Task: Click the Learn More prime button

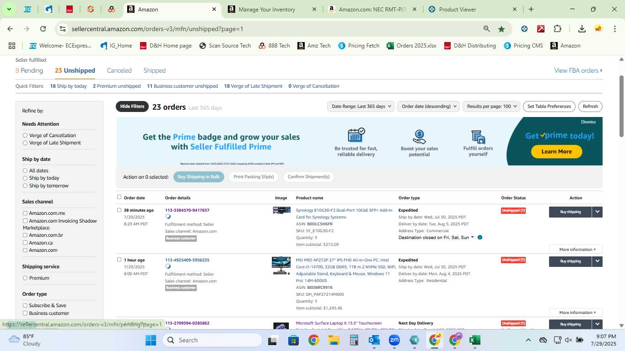Action: coord(556,152)
